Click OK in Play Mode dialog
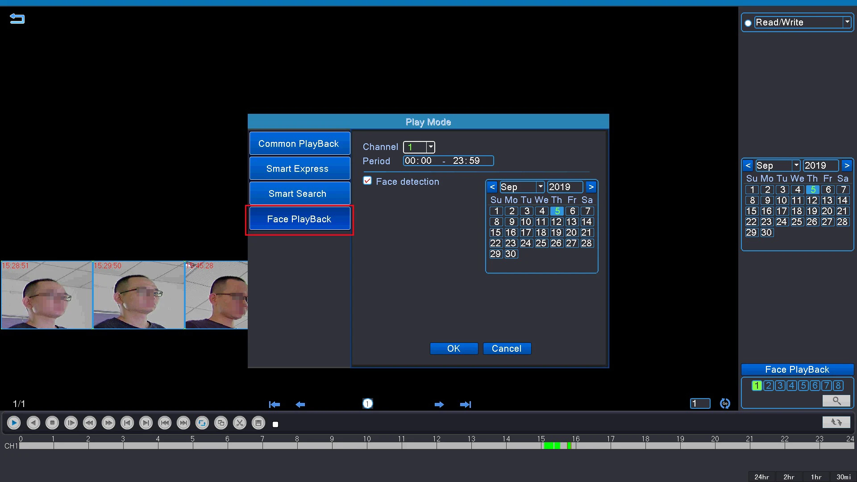 (x=453, y=349)
